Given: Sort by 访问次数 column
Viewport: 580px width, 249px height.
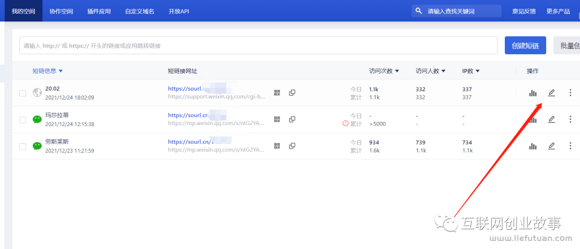Looking at the screenshot, I should click(384, 71).
